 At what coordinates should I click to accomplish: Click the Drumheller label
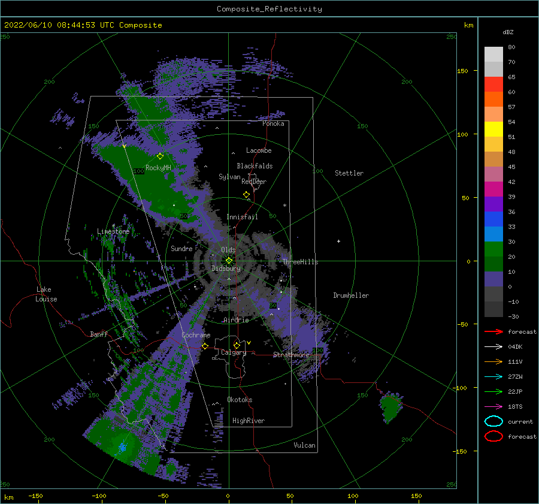tap(351, 295)
